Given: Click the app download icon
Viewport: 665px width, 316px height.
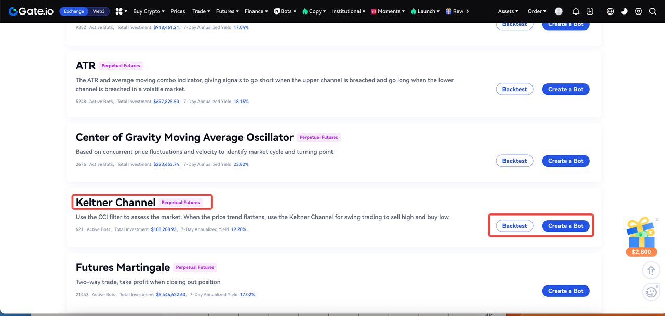Looking at the screenshot, I should pos(590,11).
